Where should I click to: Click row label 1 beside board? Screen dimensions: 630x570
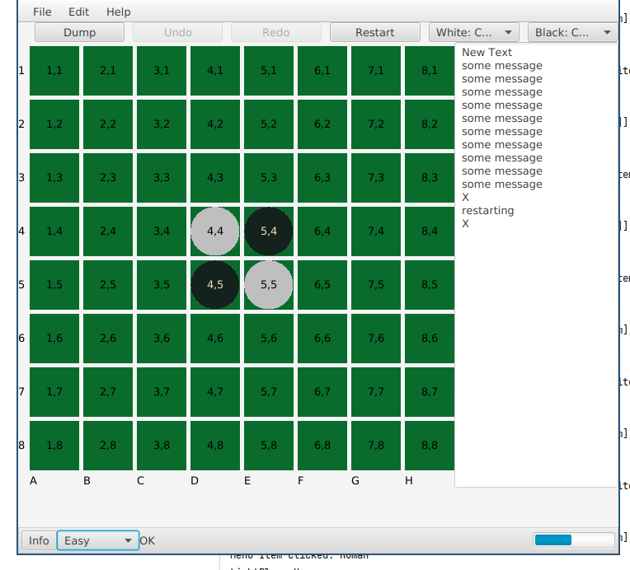click(21, 71)
